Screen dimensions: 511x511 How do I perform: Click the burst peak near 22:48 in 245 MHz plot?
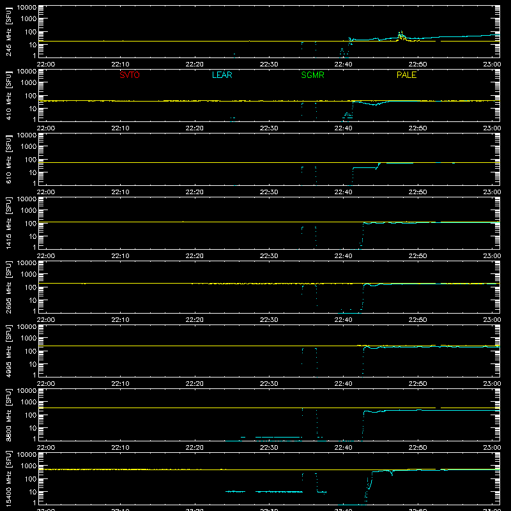(x=401, y=34)
